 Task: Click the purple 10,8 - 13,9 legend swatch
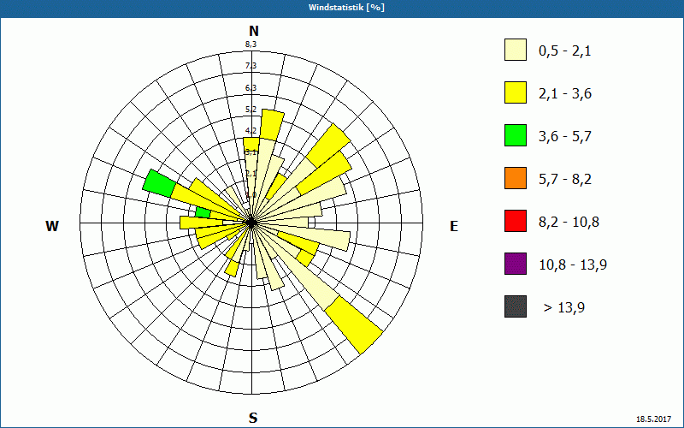(x=516, y=264)
